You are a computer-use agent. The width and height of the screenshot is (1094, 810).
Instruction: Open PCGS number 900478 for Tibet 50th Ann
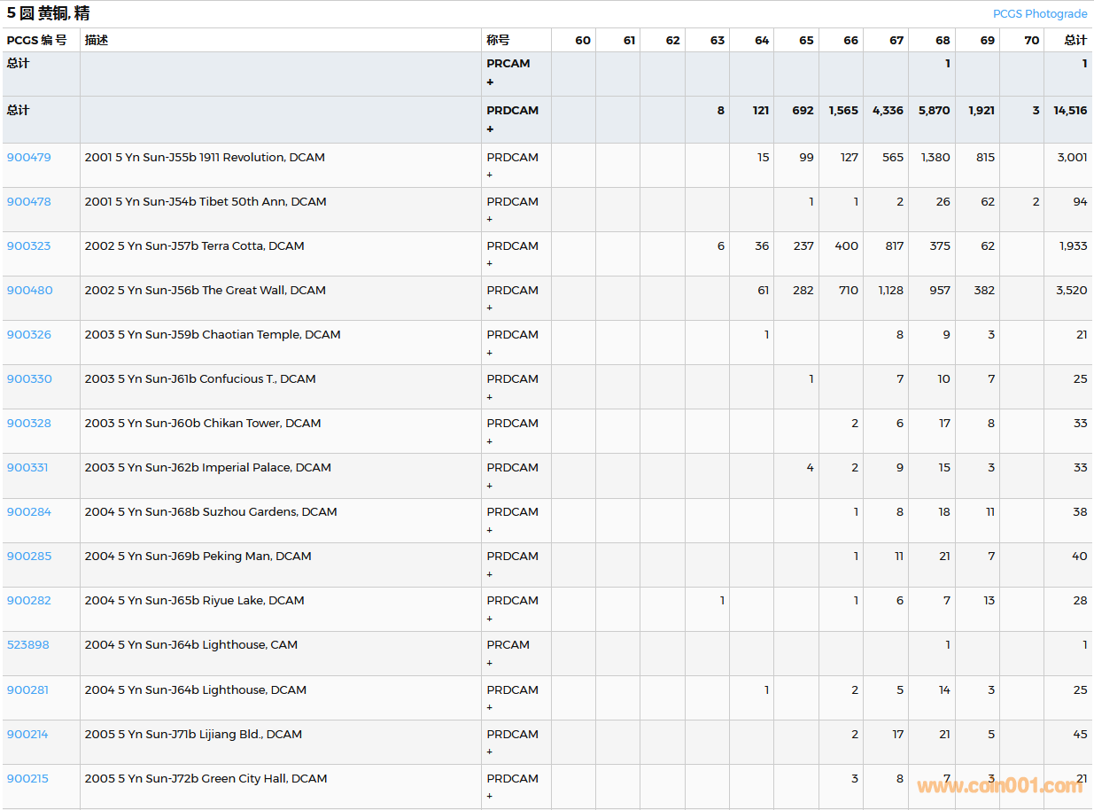click(29, 202)
